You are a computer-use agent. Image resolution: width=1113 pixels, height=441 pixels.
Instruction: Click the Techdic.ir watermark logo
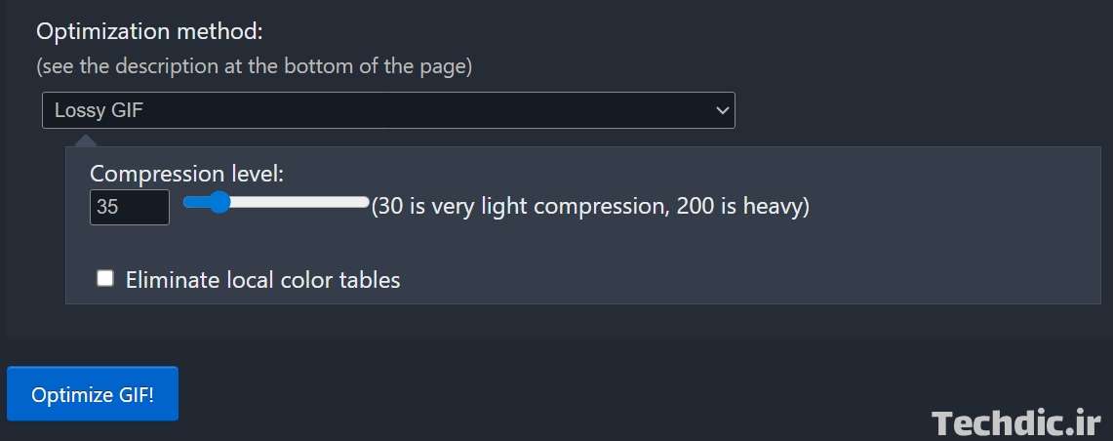1015,422
